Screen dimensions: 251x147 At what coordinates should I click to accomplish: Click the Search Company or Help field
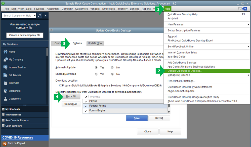tap(17, 16)
